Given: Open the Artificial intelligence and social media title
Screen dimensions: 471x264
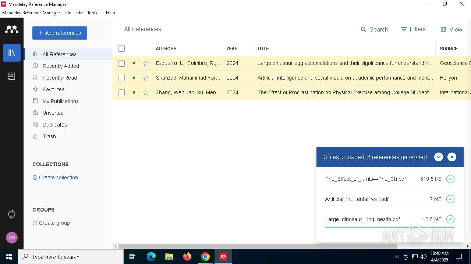Looking at the screenshot, I should (x=345, y=78).
